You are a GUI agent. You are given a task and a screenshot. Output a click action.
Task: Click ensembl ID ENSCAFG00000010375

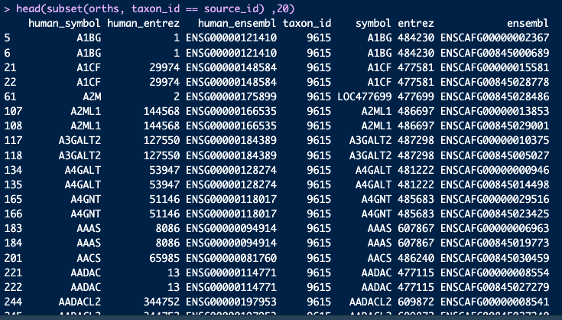[x=495, y=140]
